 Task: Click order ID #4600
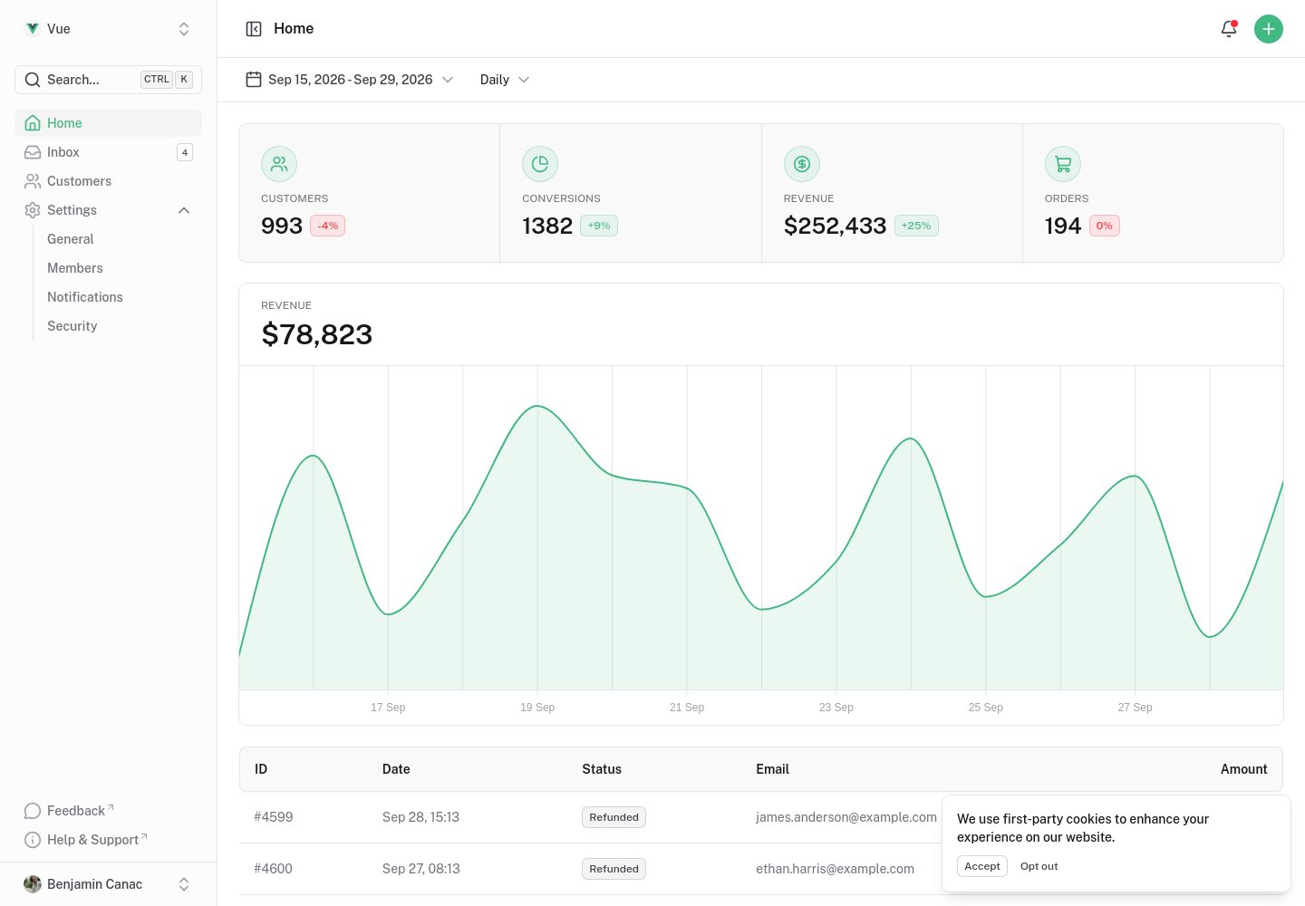[274, 869]
